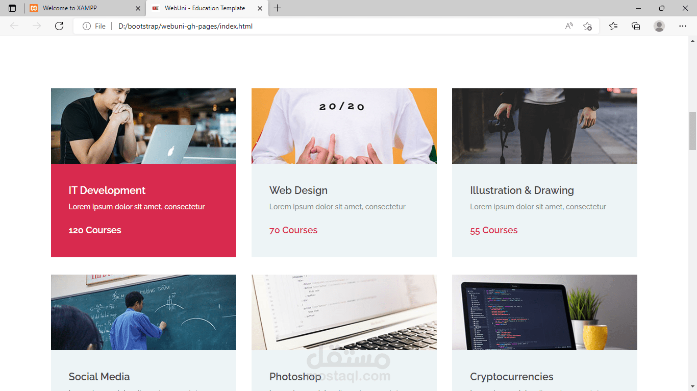This screenshot has width=697, height=391.
Task: Close the WebUni - Education Template tab
Action: pyautogui.click(x=260, y=8)
